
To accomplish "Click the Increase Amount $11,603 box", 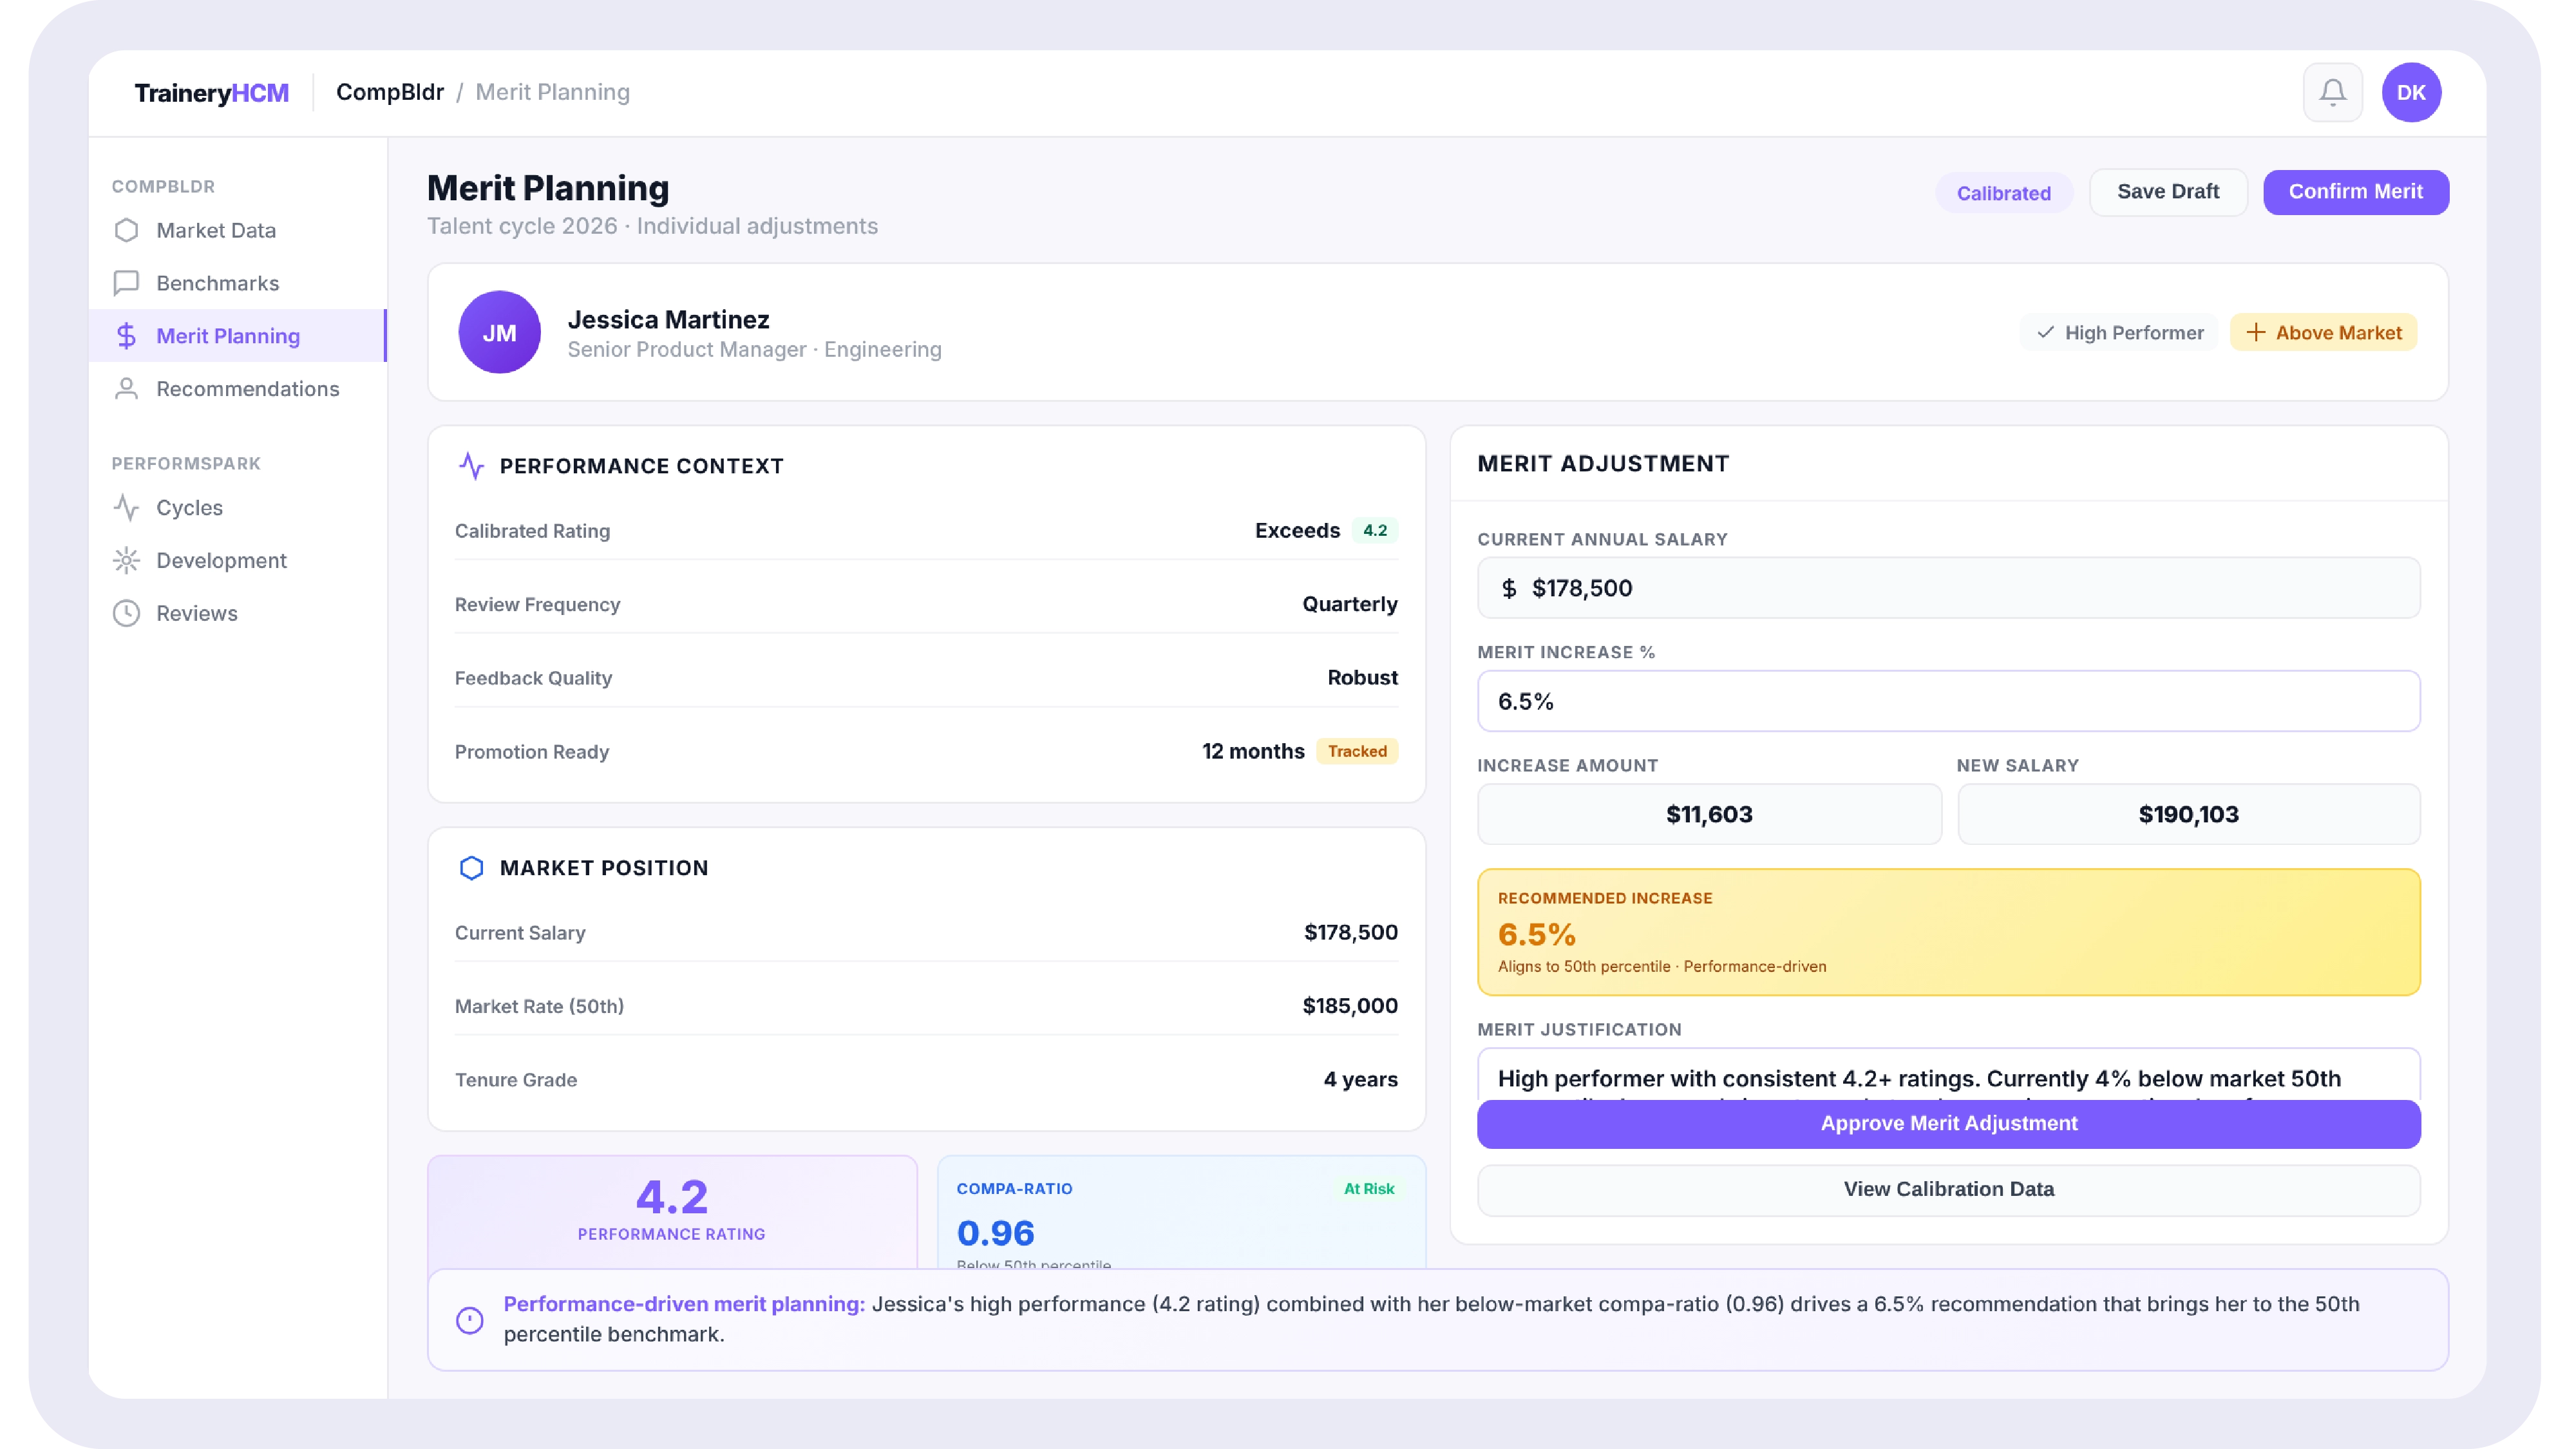I will (x=1709, y=814).
